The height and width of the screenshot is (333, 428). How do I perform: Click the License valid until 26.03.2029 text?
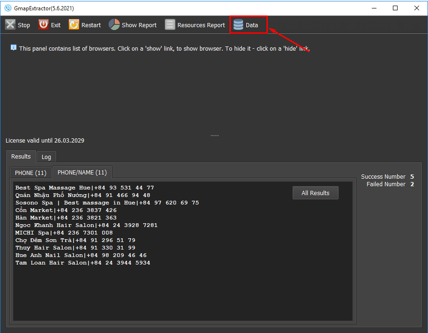pyautogui.click(x=45, y=141)
